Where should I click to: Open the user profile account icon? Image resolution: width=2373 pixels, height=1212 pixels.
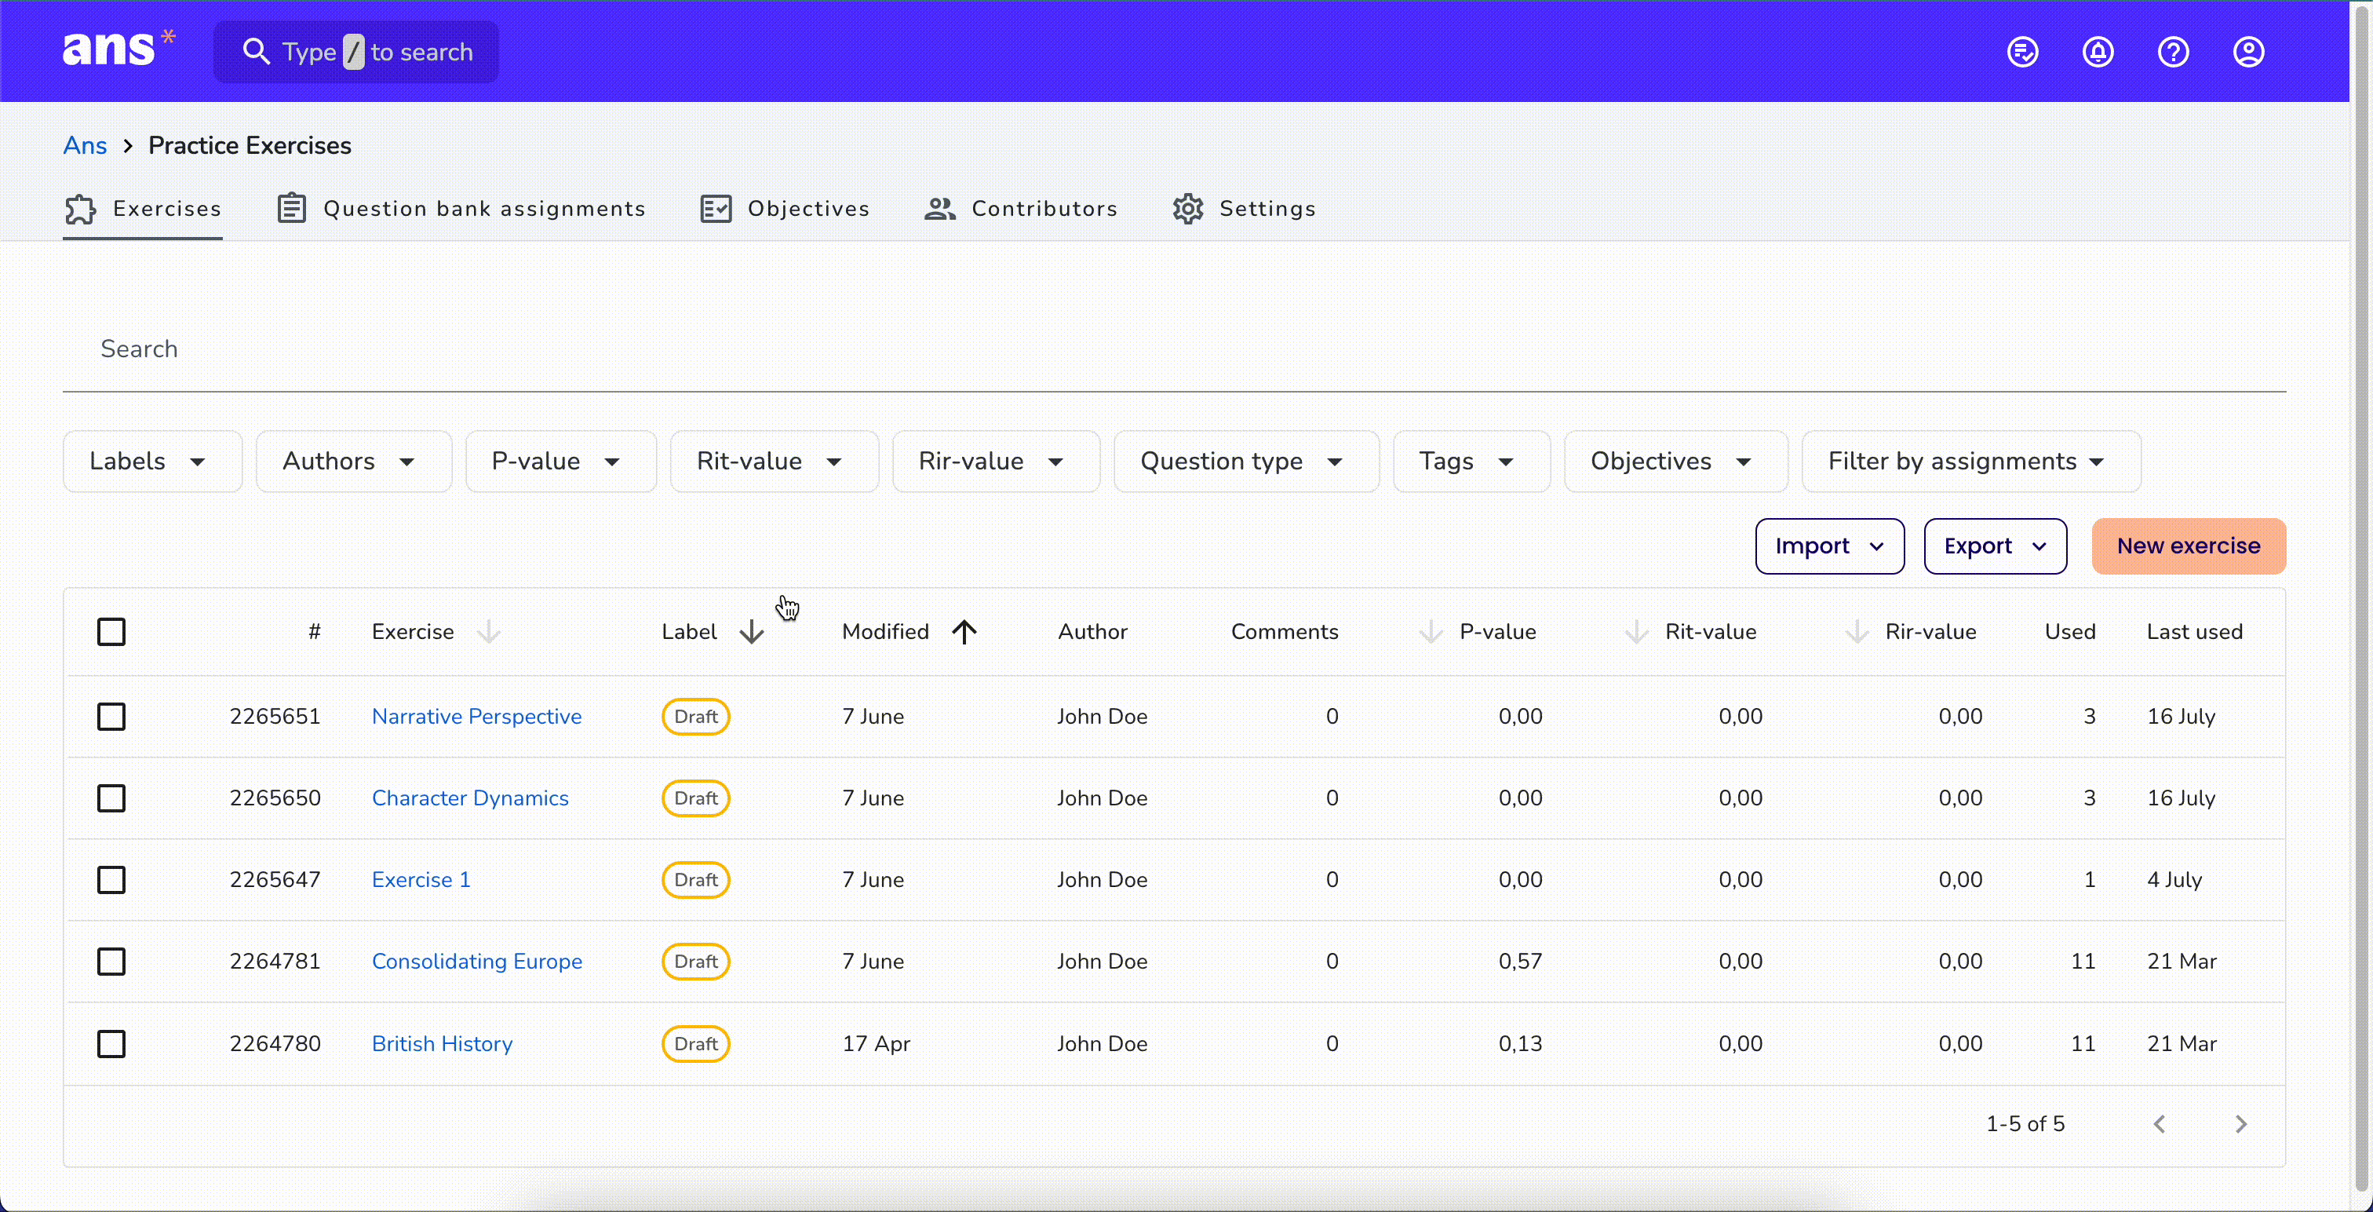2249,52
